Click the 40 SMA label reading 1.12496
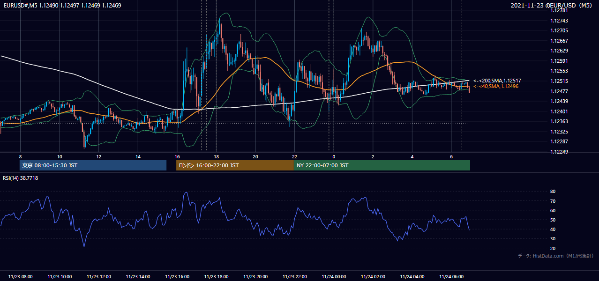The width and height of the screenshot is (599, 281). (496, 87)
